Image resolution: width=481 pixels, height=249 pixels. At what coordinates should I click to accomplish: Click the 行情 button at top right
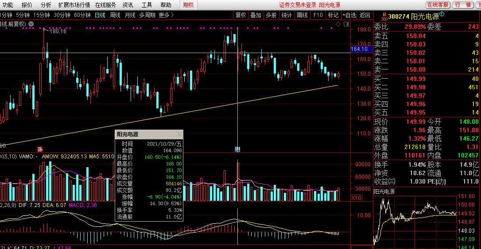pos(463,5)
